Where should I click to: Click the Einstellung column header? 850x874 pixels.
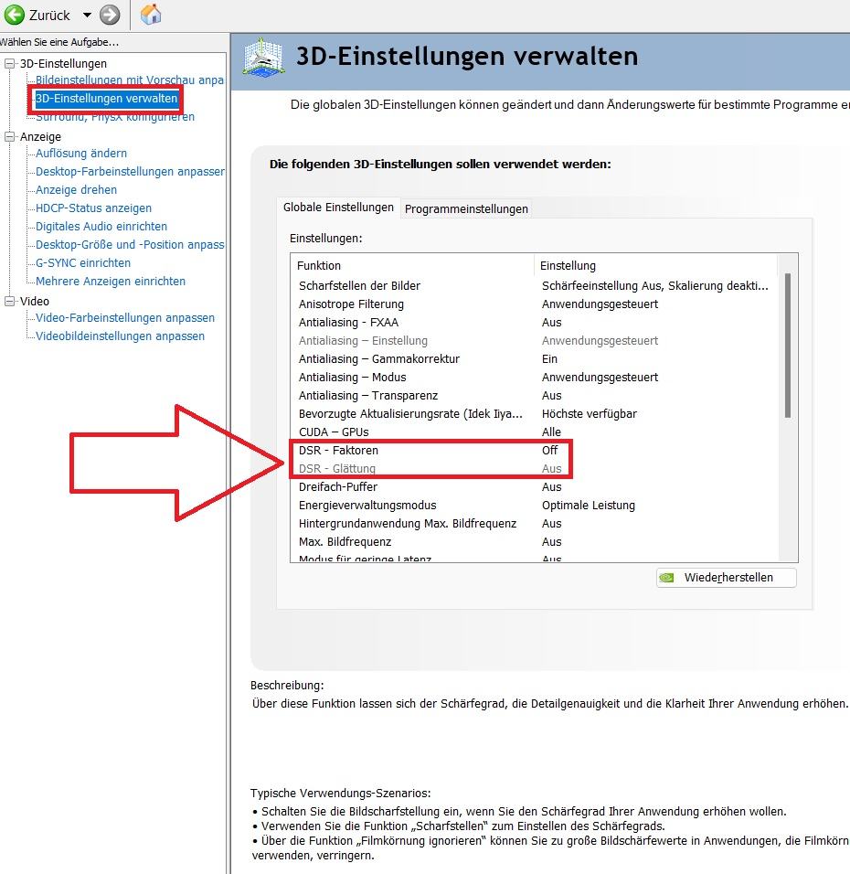[x=655, y=266]
